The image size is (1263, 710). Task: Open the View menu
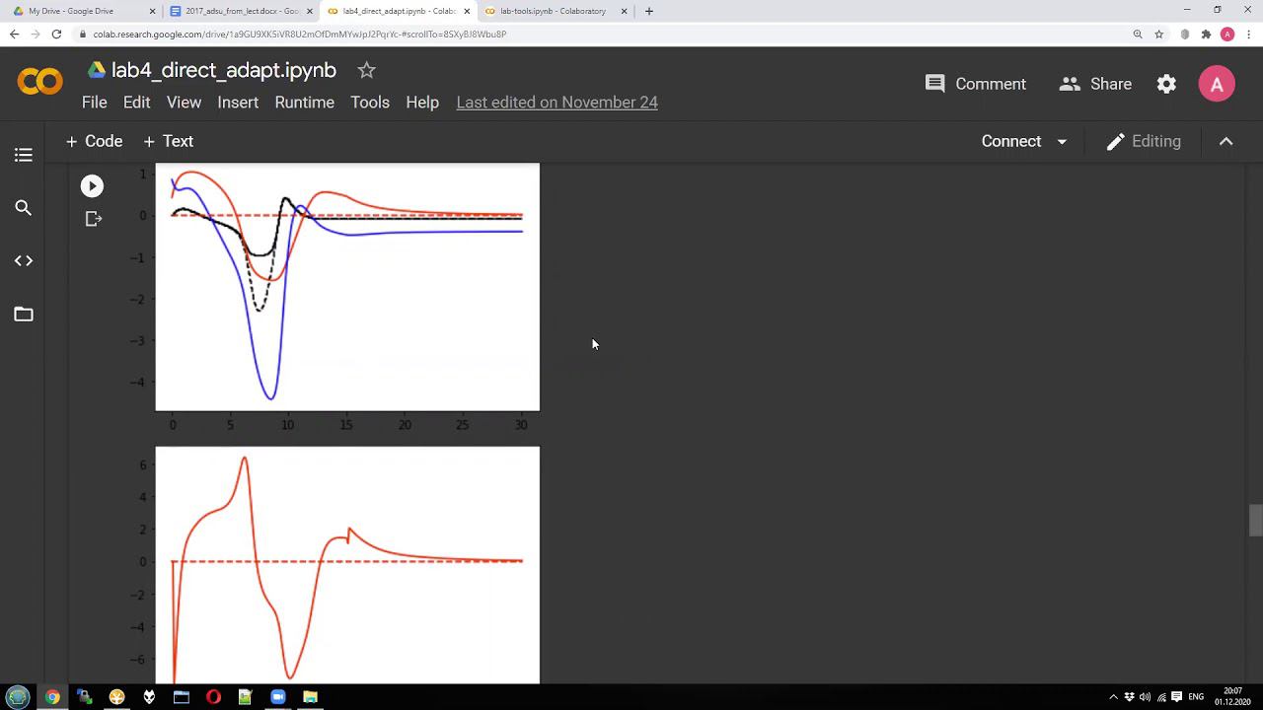184,103
